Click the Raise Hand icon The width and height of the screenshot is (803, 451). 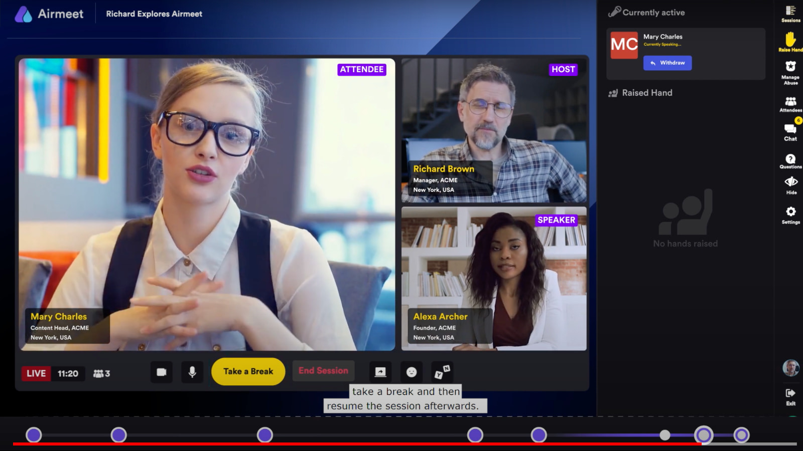pos(790,42)
